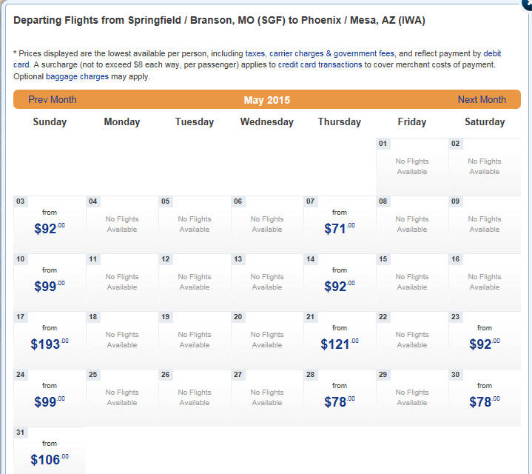Viewport: 532px width, 474px height.
Task: Select the $78 fare on May 30
Action: point(484,401)
